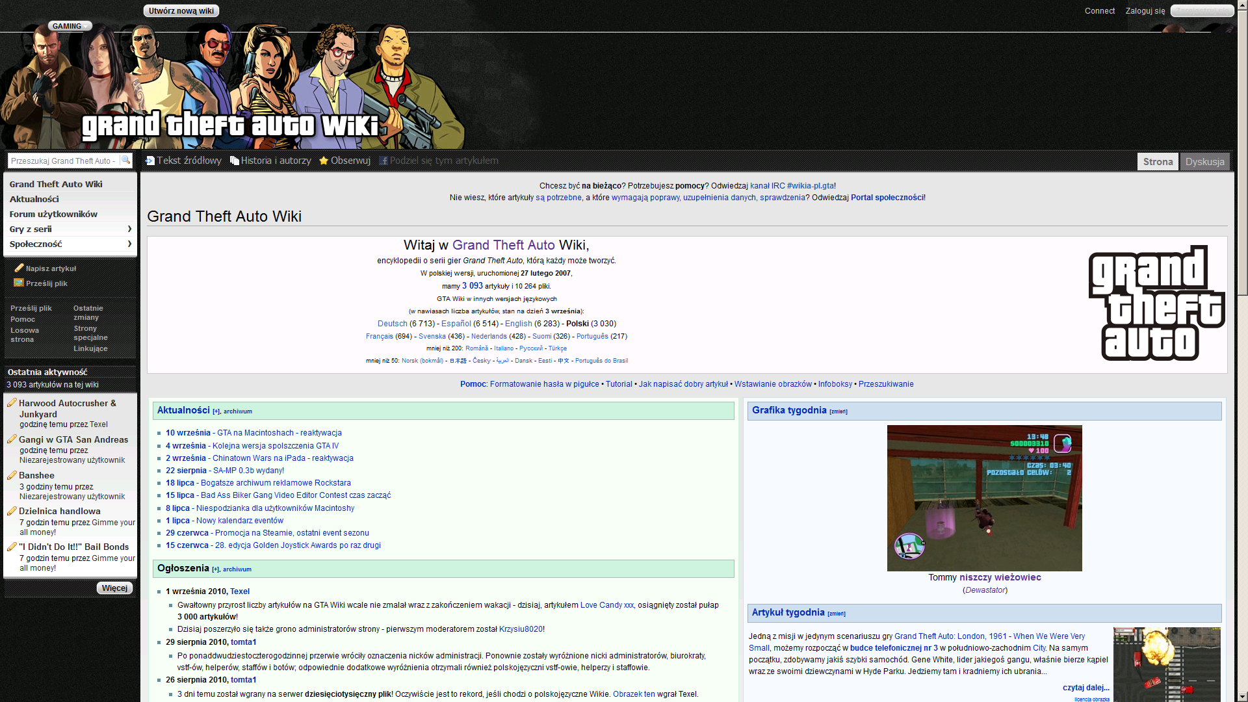Switch to the Dyskusja tab
The image size is (1248, 702).
click(1204, 161)
